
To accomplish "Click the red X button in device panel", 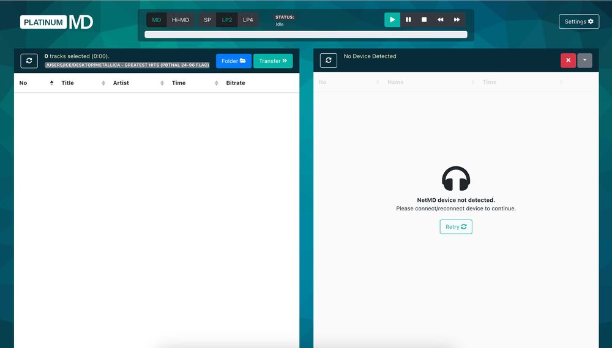I will coord(569,61).
